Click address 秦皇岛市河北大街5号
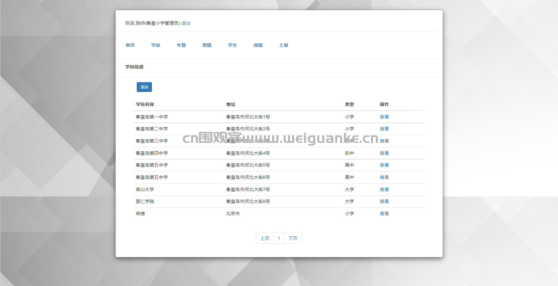The width and height of the screenshot is (558, 286). tap(248, 165)
